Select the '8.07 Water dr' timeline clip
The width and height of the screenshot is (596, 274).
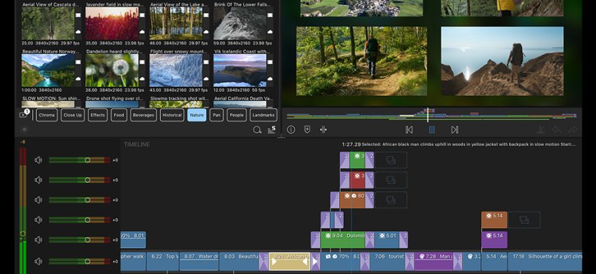[x=199, y=262]
